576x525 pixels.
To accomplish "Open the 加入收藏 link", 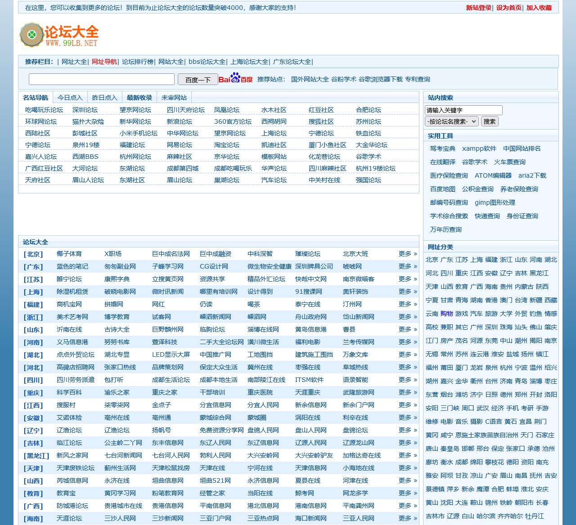I will pyautogui.click(x=539, y=8).
